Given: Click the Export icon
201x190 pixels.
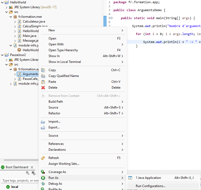Looking at the screenshot, I should 43,127.
